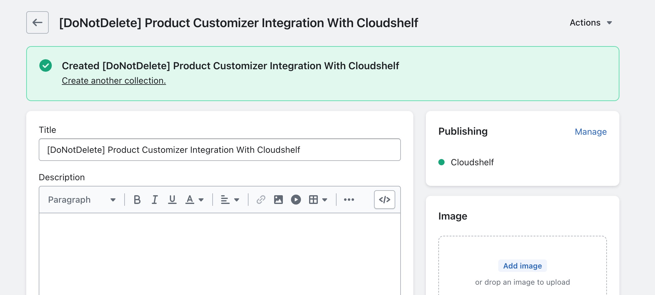Click the Cloudshelf green status dot
The height and width of the screenshot is (295, 655).
point(441,162)
